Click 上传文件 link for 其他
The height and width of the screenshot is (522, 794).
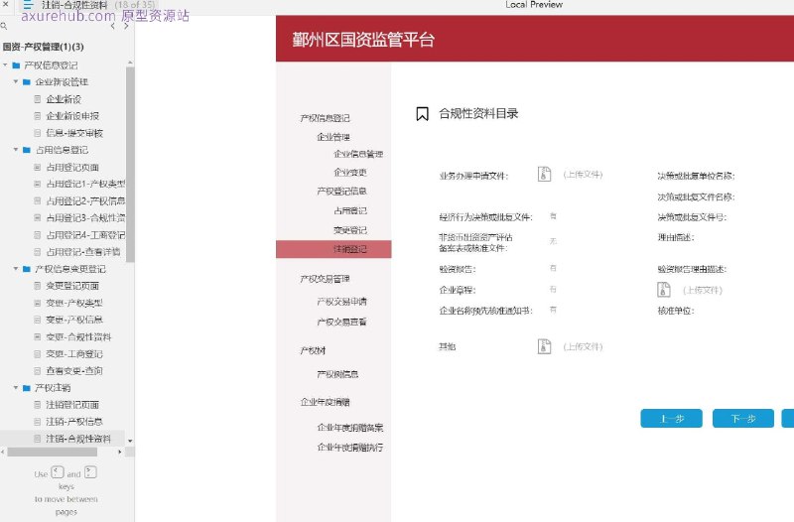click(583, 346)
